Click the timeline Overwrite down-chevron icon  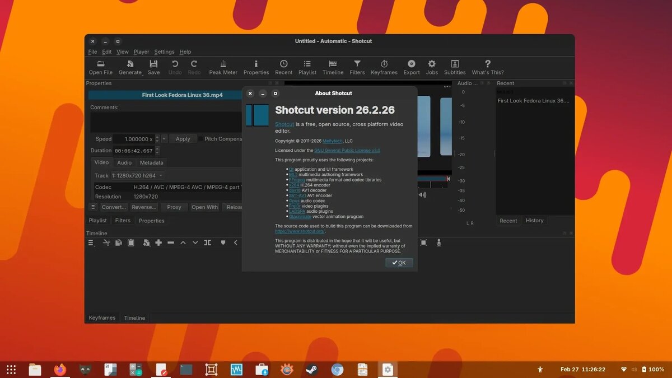[x=195, y=242]
